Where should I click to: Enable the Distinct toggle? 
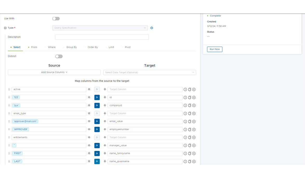click(59, 56)
